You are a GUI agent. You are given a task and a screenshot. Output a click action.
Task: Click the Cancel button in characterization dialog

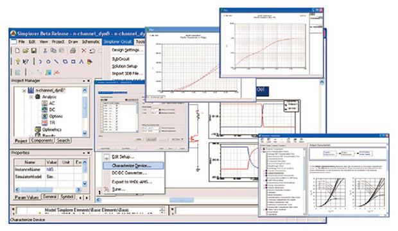(182, 148)
